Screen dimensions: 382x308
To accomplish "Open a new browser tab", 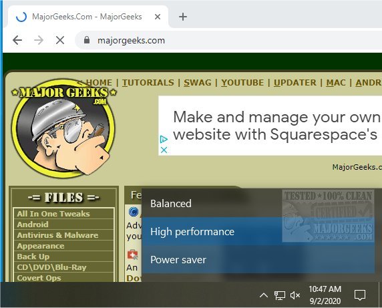I will 183,17.
